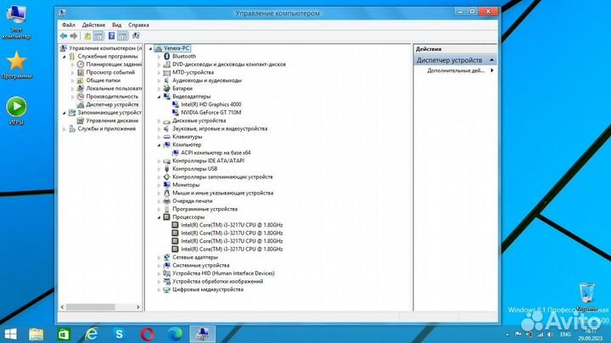
Task: Click the Back arrow in the toolbar
Action: (x=64, y=36)
